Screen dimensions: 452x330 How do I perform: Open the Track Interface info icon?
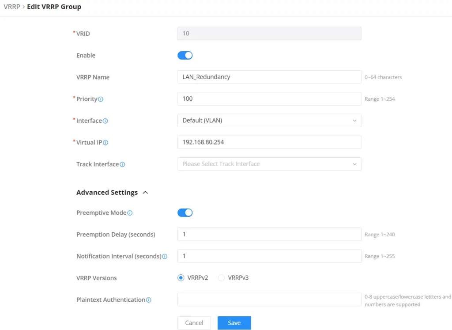pyautogui.click(x=122, y=164)
